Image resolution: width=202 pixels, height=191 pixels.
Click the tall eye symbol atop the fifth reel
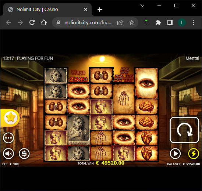(146, 83)
